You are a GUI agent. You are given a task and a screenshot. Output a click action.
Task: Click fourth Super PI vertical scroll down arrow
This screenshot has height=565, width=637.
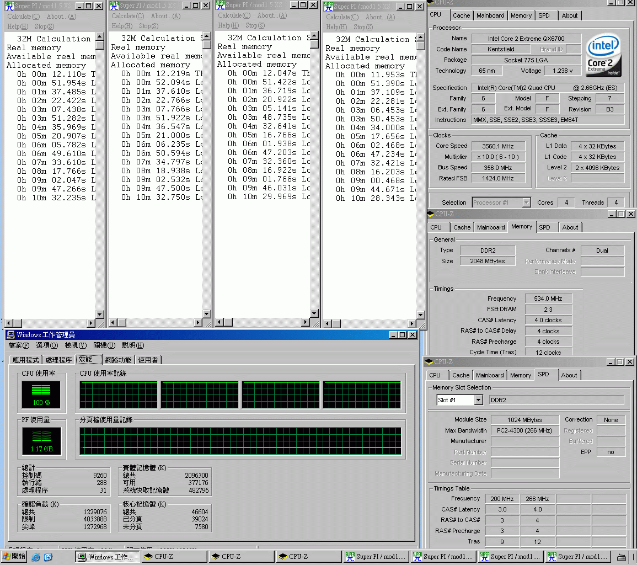pos(420,315)
